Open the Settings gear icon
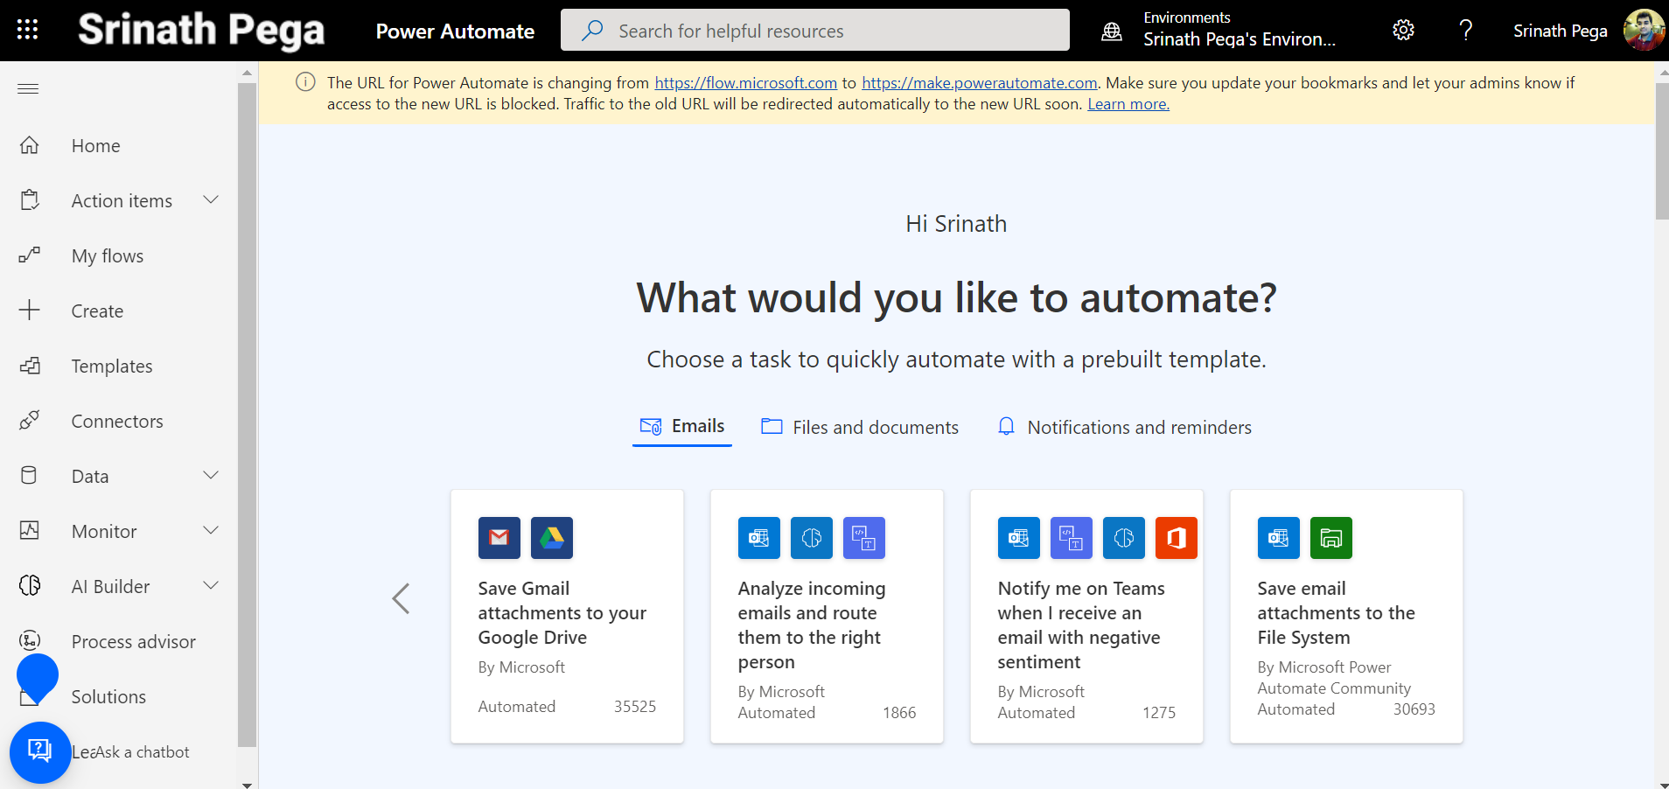Image resolution: width=1669 pixels, height=789 pixels. 1403,31
